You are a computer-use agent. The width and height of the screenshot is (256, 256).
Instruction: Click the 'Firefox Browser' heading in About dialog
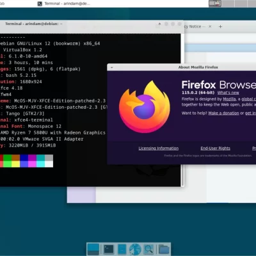(219, 84)
